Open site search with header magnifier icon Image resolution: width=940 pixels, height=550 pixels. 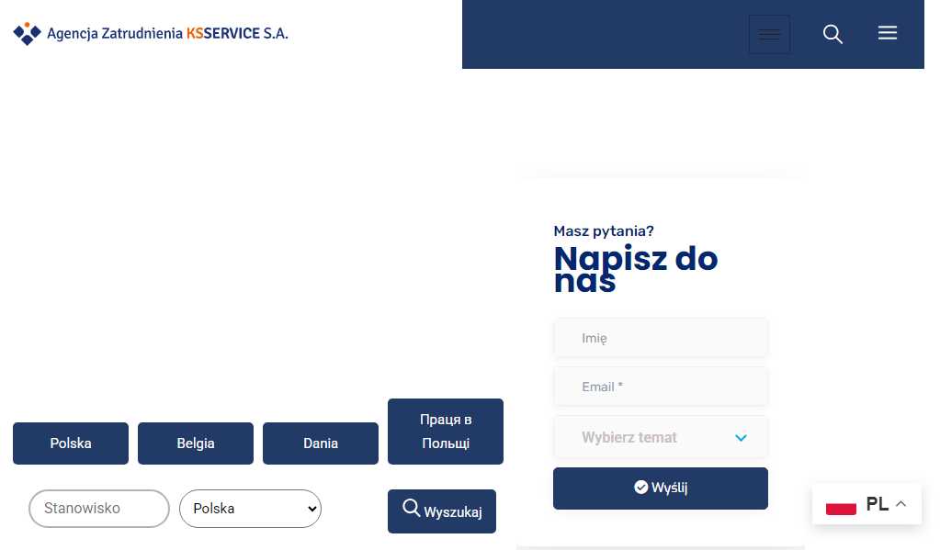pyautogui.click(x=832, y=34)
